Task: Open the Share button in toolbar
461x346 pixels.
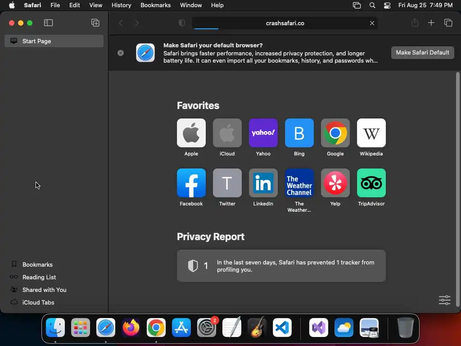Action: tap(415, 23)
